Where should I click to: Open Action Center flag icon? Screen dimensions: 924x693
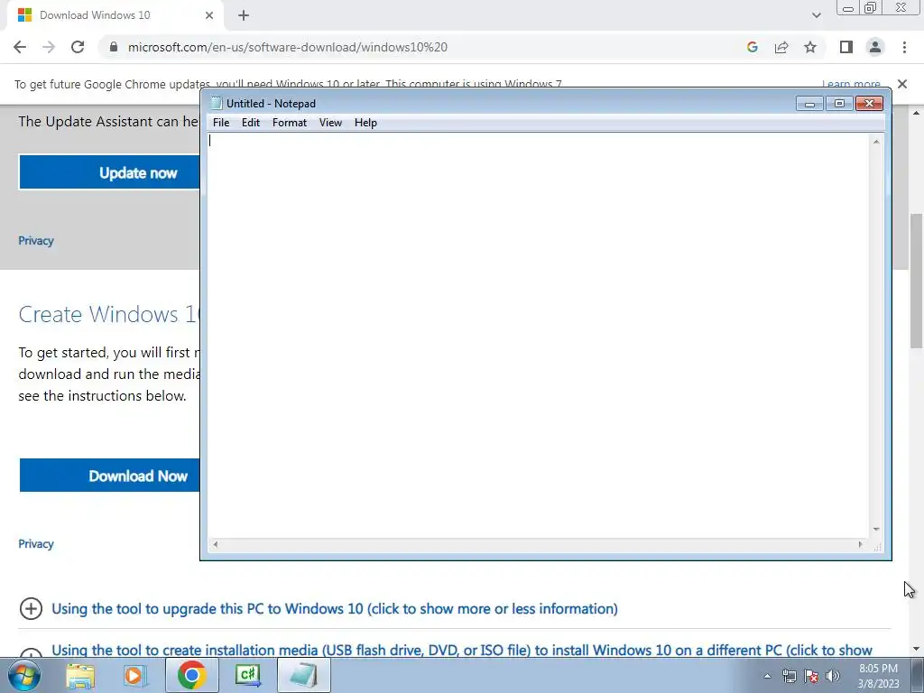811,676
